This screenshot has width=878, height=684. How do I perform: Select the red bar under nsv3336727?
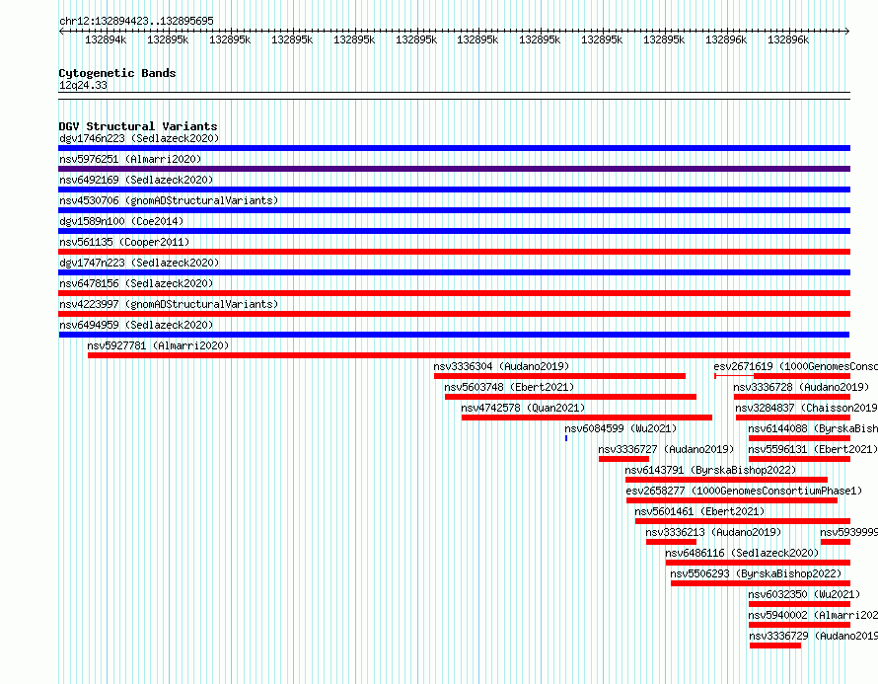(x=623, y=459)
